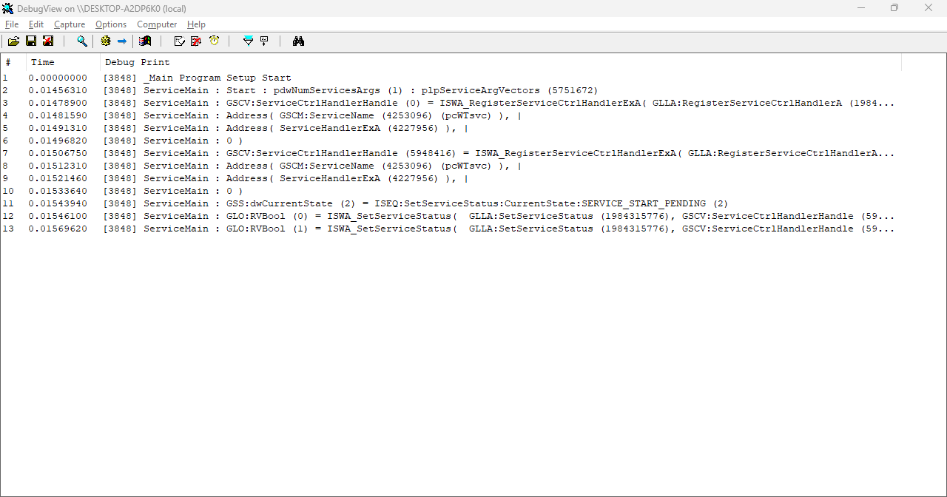Toggle Capture Kernel gear icon

coord(106,41)
